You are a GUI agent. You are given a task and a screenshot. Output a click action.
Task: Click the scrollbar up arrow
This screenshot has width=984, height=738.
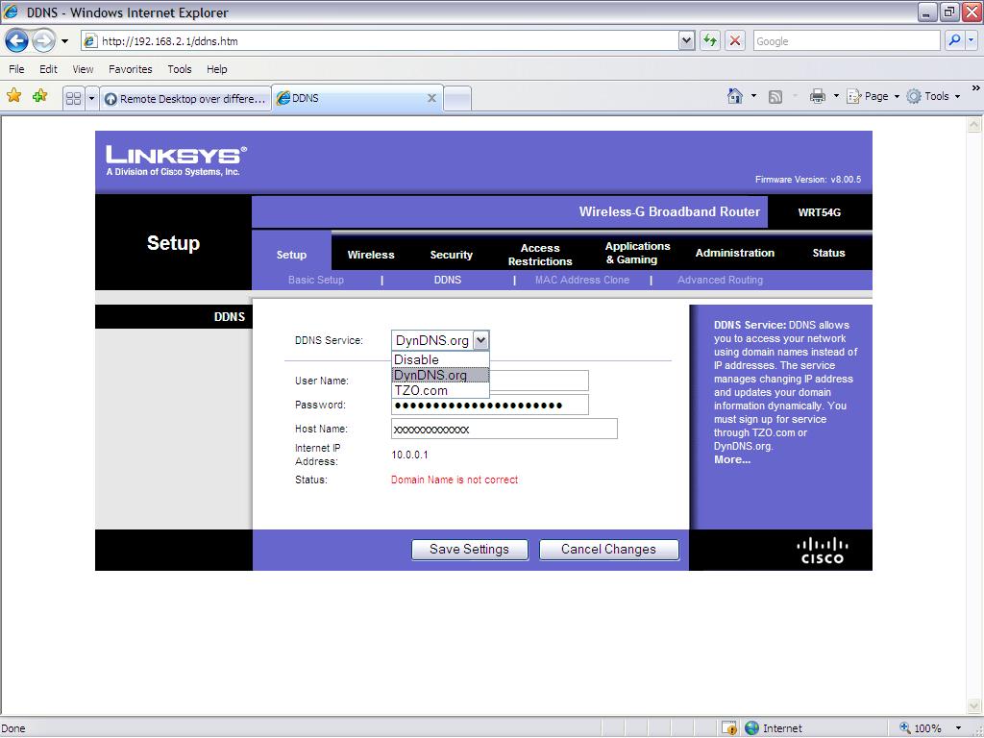click(x=974, y=124)
